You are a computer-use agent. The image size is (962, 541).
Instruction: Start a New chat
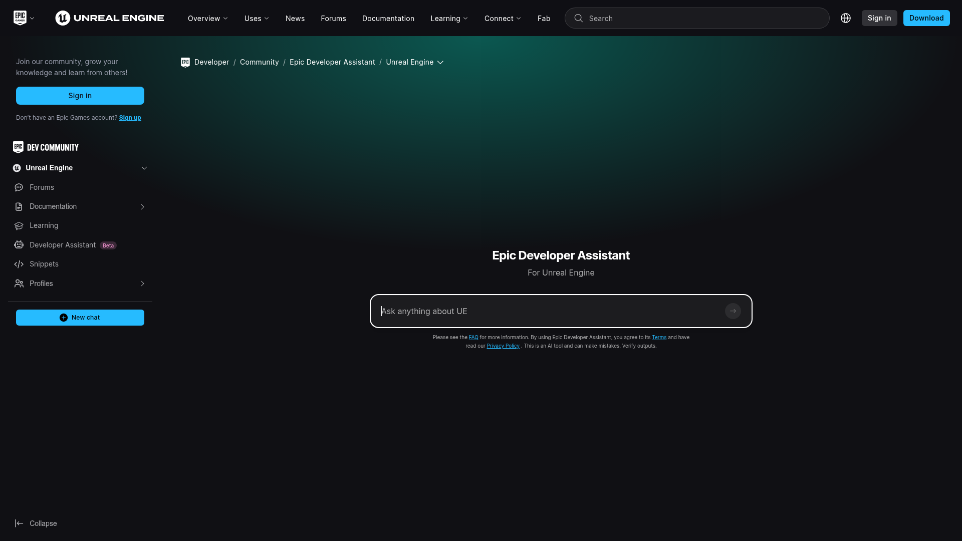[80, 318]
